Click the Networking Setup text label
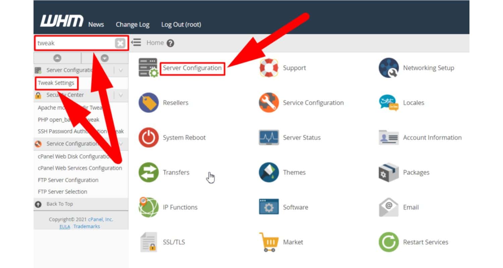Screen dimensions: 503x268 coord(429,68)
